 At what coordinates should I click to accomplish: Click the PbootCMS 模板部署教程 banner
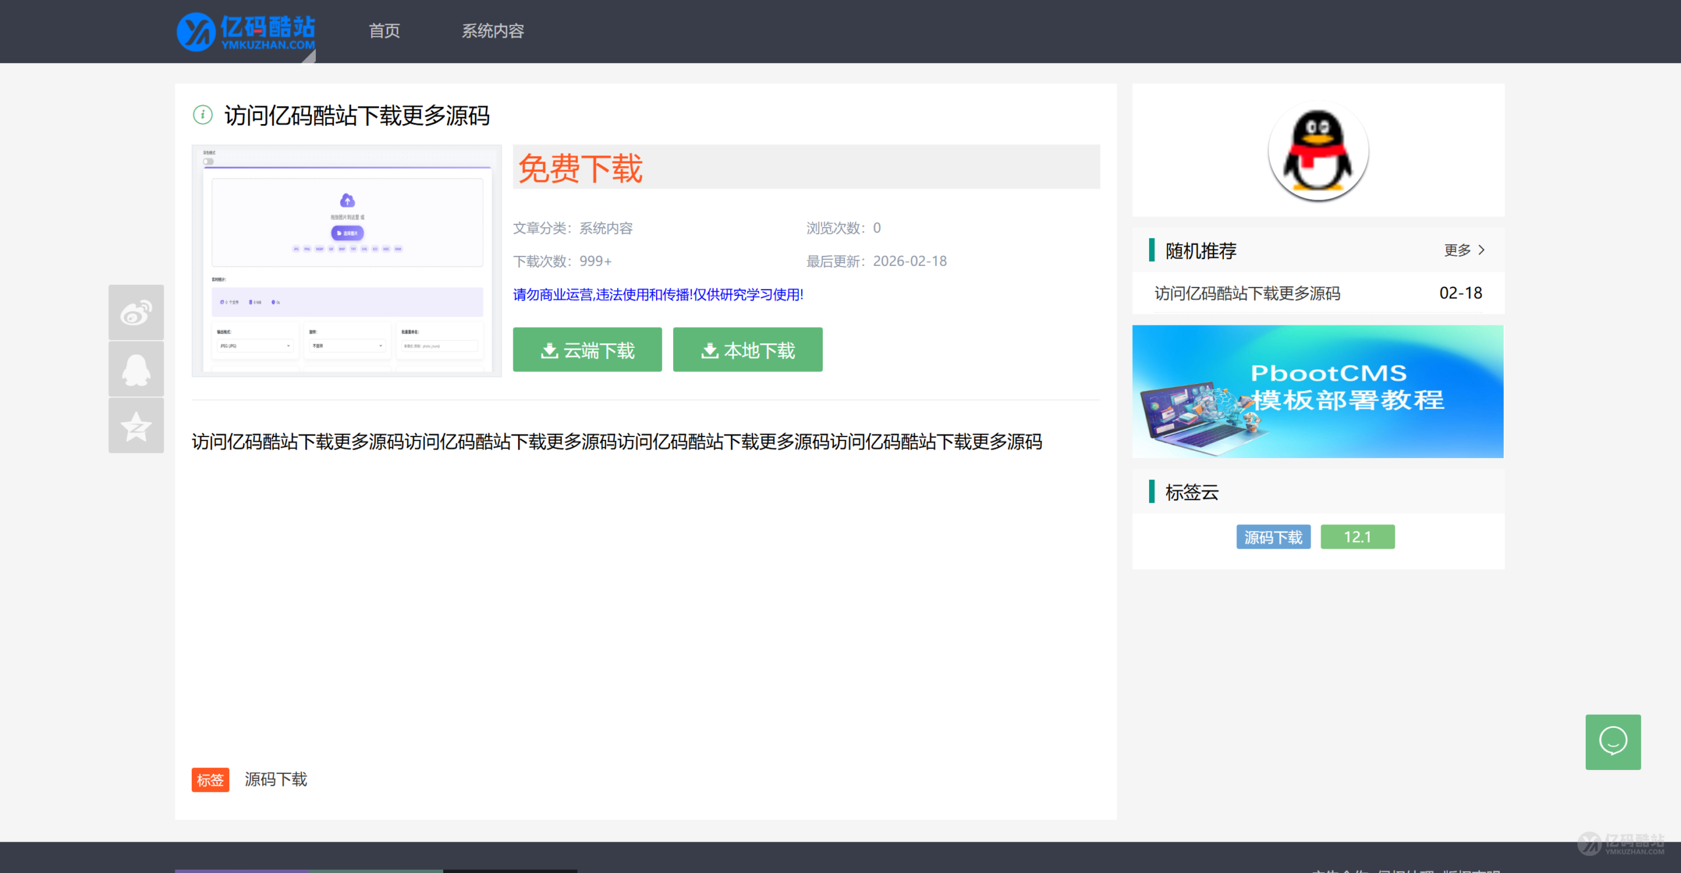click(1317, 391)
